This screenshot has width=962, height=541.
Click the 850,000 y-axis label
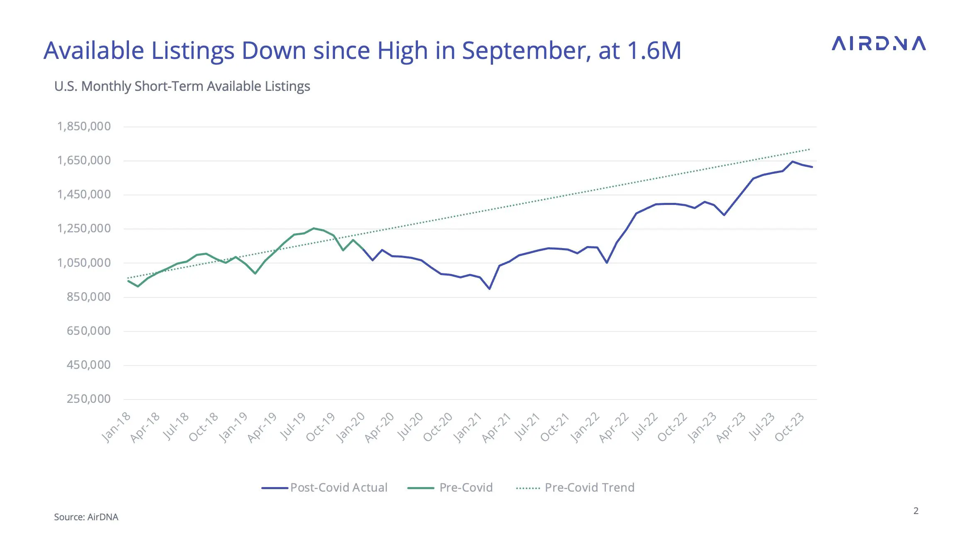click(89, 297)
